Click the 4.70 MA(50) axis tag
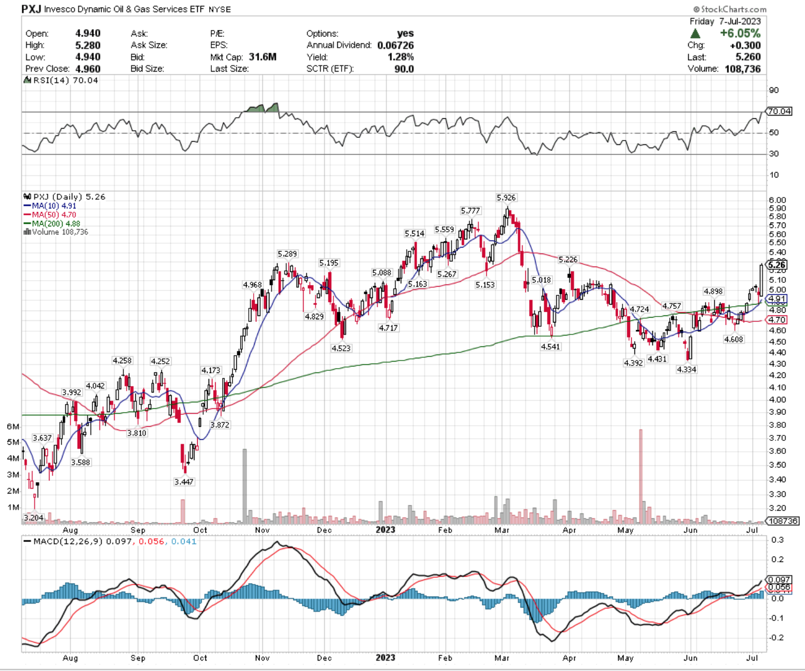The image size is (805, 671). [x=777, y=320]
